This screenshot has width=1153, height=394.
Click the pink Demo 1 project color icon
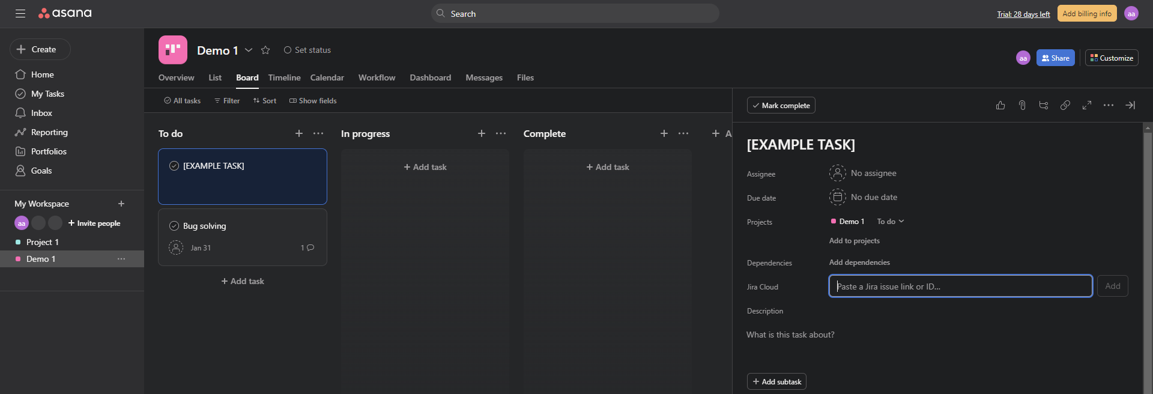[x=173, y=50]
